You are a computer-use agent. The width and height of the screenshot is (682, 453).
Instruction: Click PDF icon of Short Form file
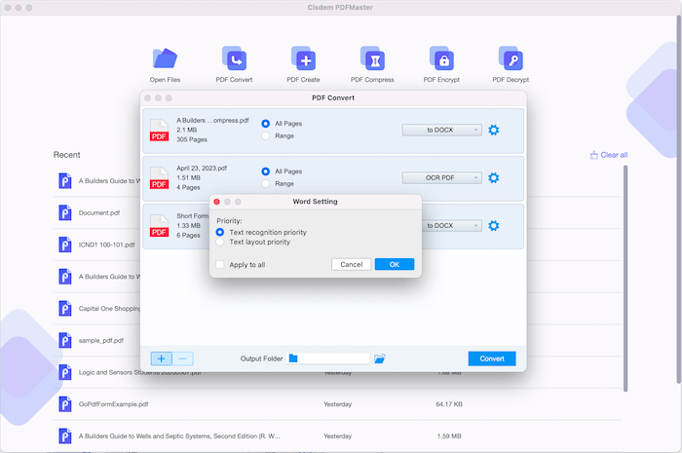(159, 226)
